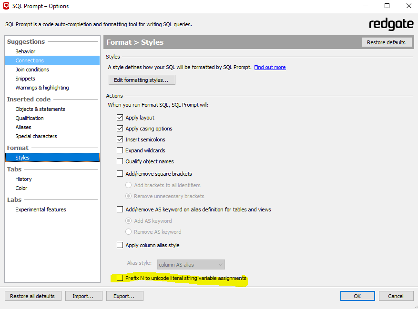Click the Format > Styles header title

135,42
